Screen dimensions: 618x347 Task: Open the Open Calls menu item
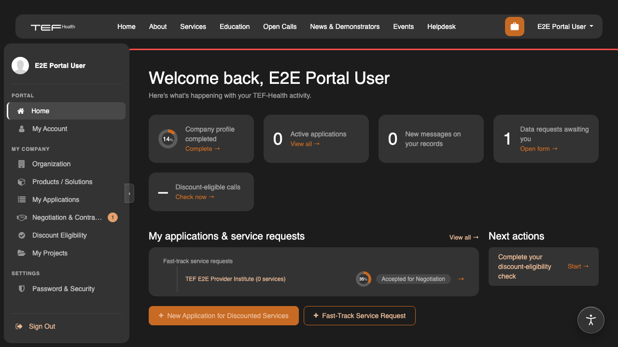click(x=280, y=27)
